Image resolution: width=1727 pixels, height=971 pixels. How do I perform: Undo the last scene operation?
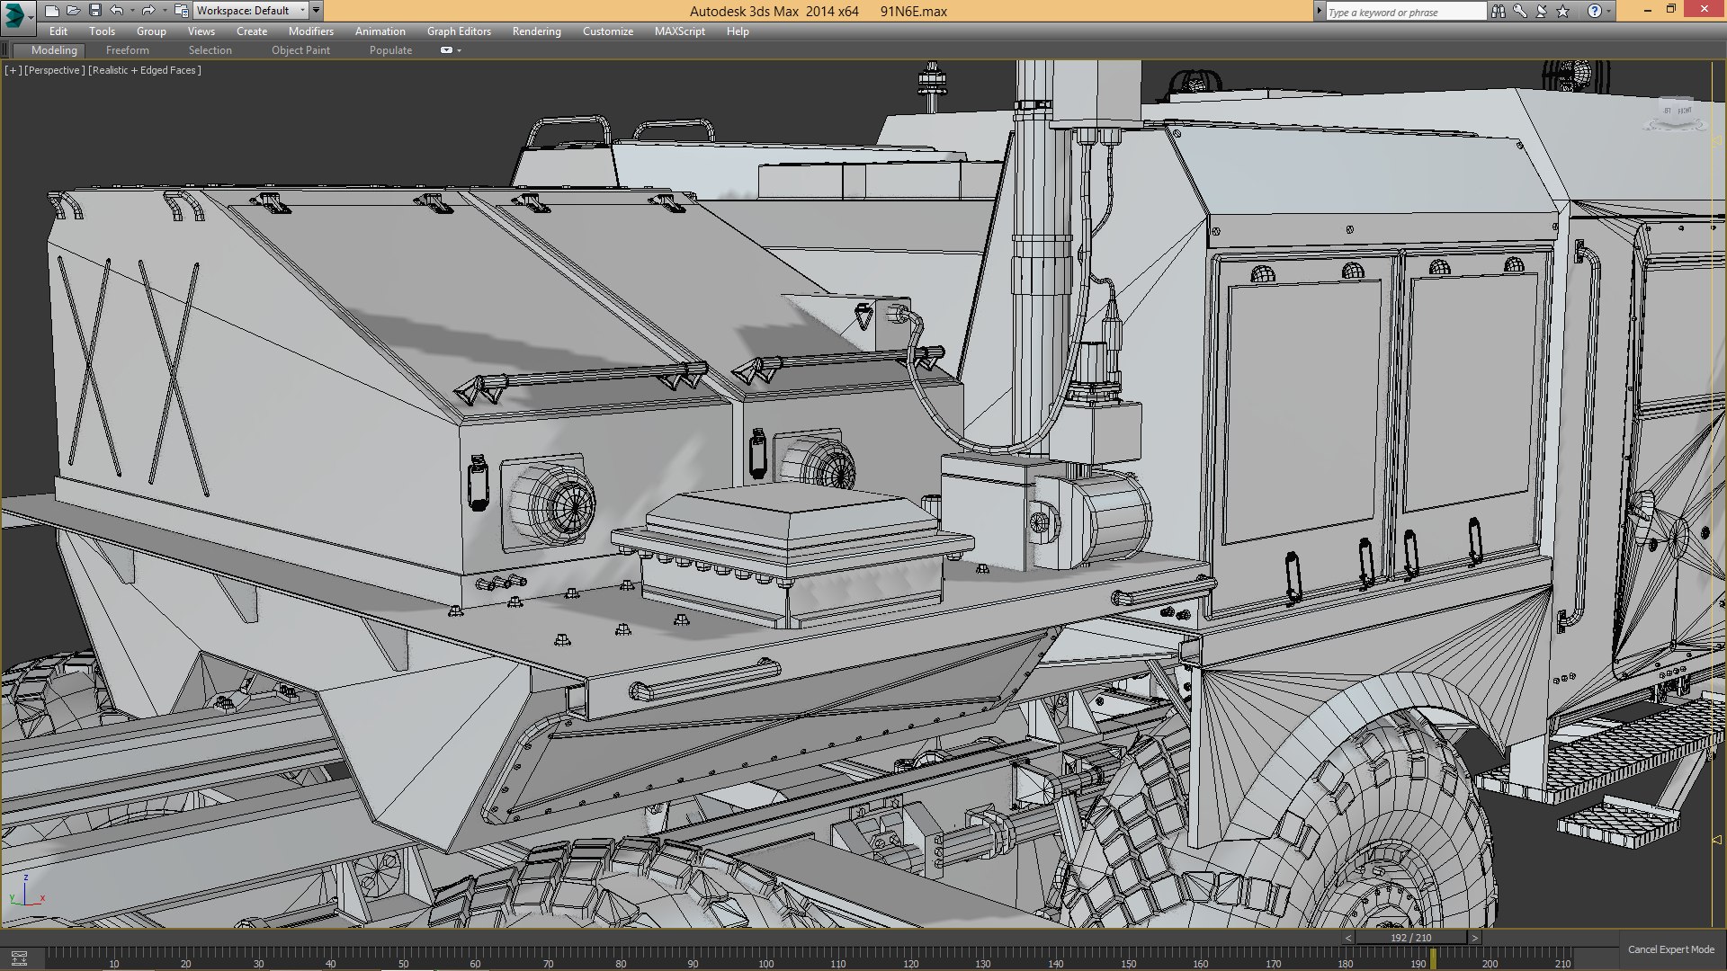pyautogui.click(x=117, y=11)
